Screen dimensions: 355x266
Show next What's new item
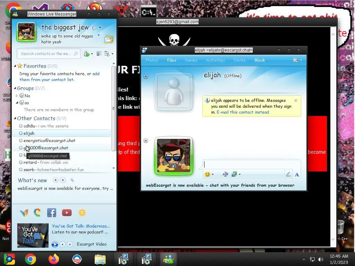point(63,180)
